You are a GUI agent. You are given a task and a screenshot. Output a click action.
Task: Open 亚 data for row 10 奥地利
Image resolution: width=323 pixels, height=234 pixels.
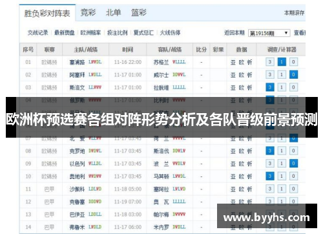(233, 176)
